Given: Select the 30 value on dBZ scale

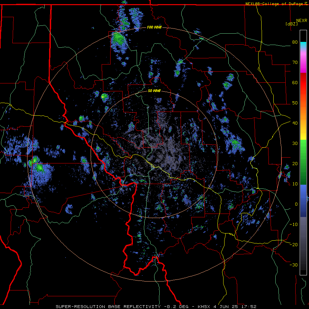Looking at the screenshot, I should 295,144.
